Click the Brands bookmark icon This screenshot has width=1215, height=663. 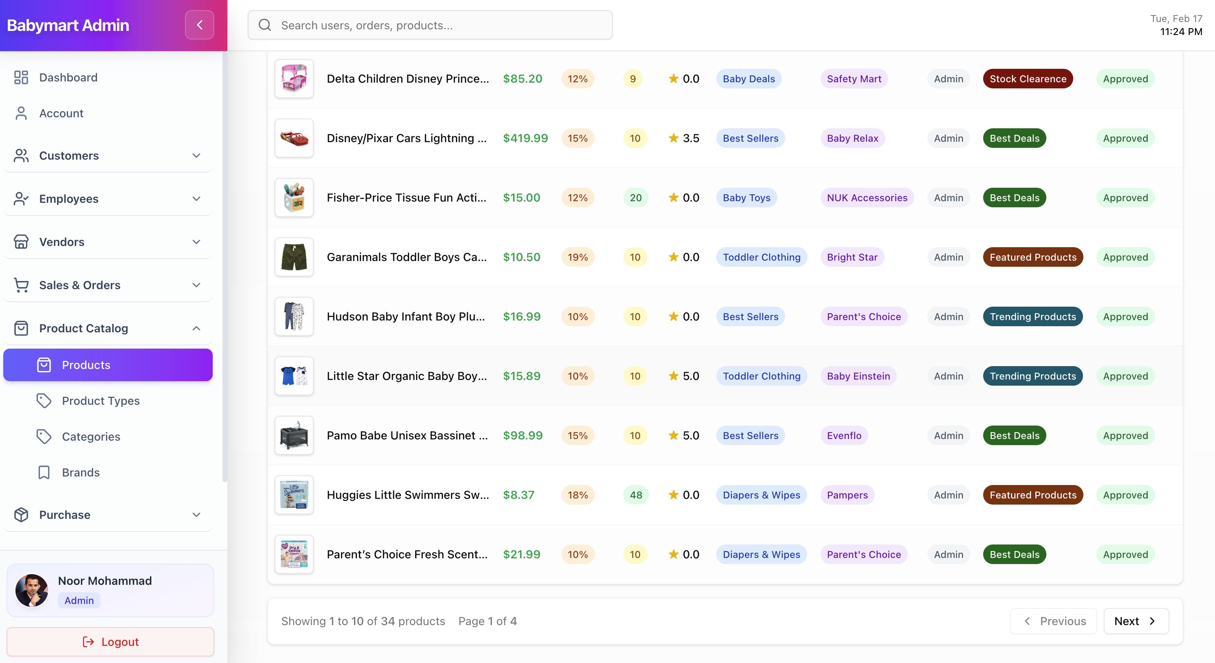(x=44, y=472)
